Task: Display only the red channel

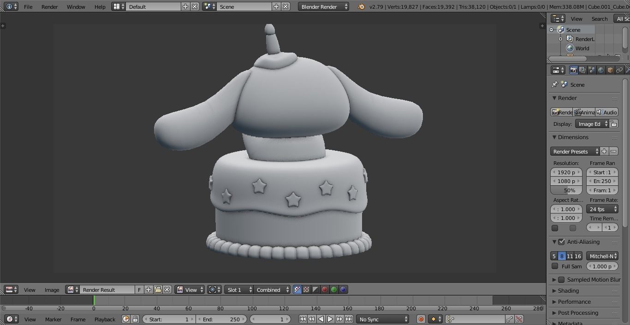Action: click(x=325, y=290)
